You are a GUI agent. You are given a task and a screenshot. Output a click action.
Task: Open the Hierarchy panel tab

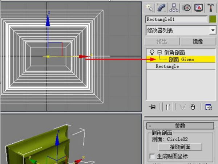tap(174, 8)
